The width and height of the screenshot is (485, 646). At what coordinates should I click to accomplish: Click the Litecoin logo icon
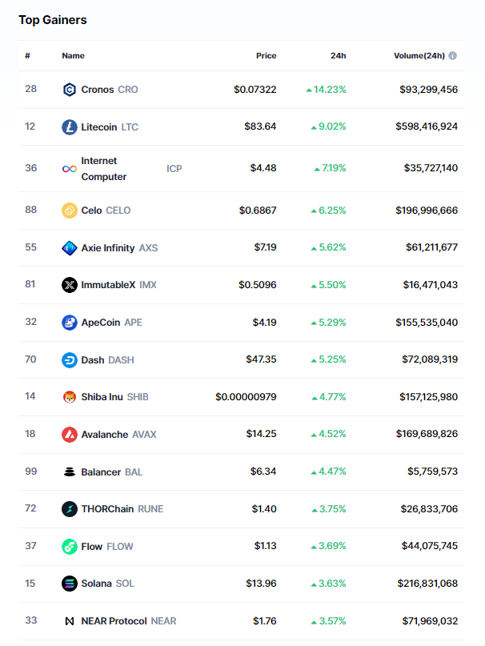tap(70, 127)
